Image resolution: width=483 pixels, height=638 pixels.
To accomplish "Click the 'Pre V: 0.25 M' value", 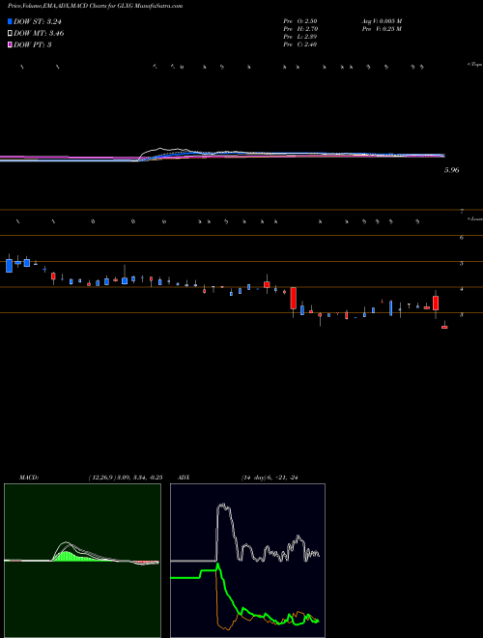I will 382,29.
